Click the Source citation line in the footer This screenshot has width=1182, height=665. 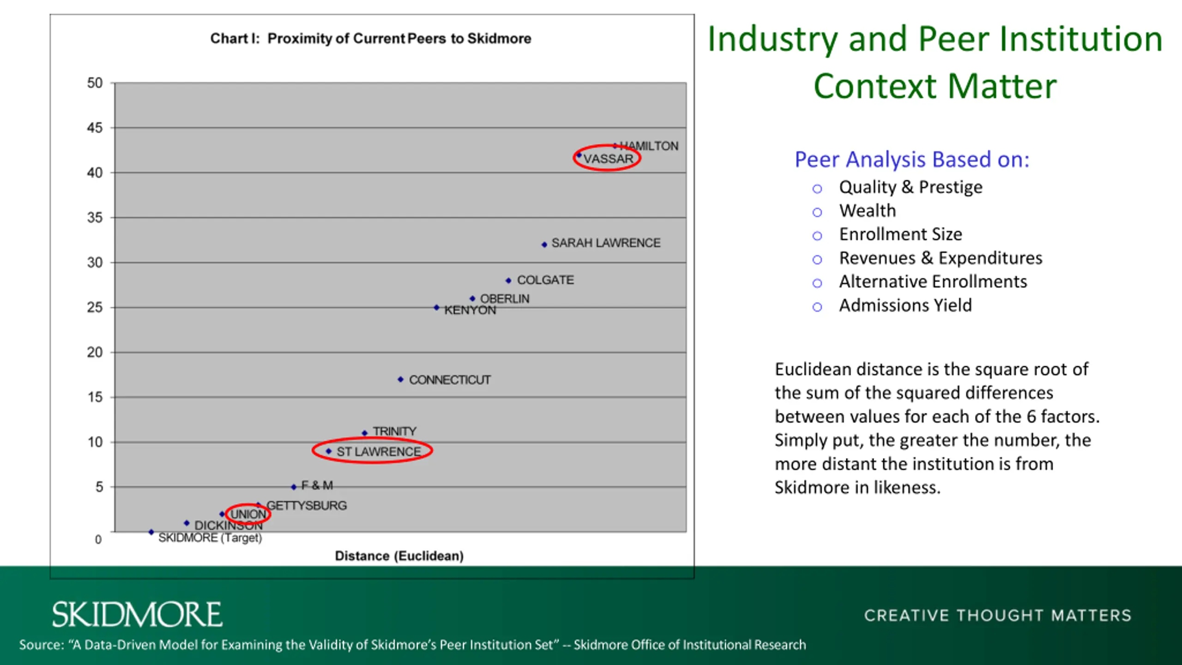(x=412, y=645)
